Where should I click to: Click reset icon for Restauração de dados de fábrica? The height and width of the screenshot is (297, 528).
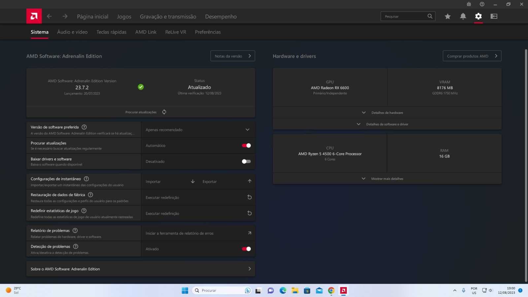[249, 197]
